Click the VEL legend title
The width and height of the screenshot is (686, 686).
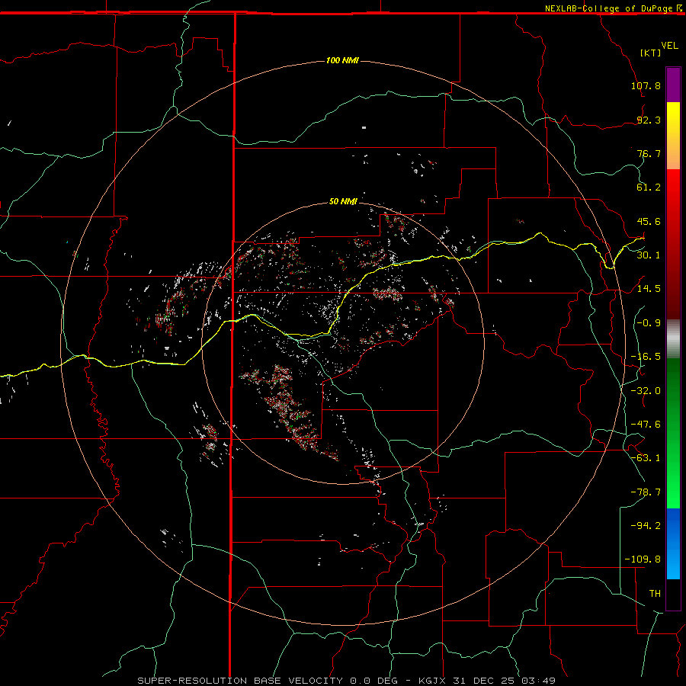pyautogui.click(x=669, y=46)
